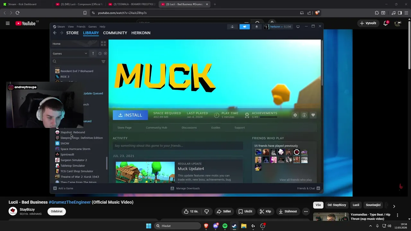
Task: Click the sort ascending arrow in library
Action: [93, 54]
